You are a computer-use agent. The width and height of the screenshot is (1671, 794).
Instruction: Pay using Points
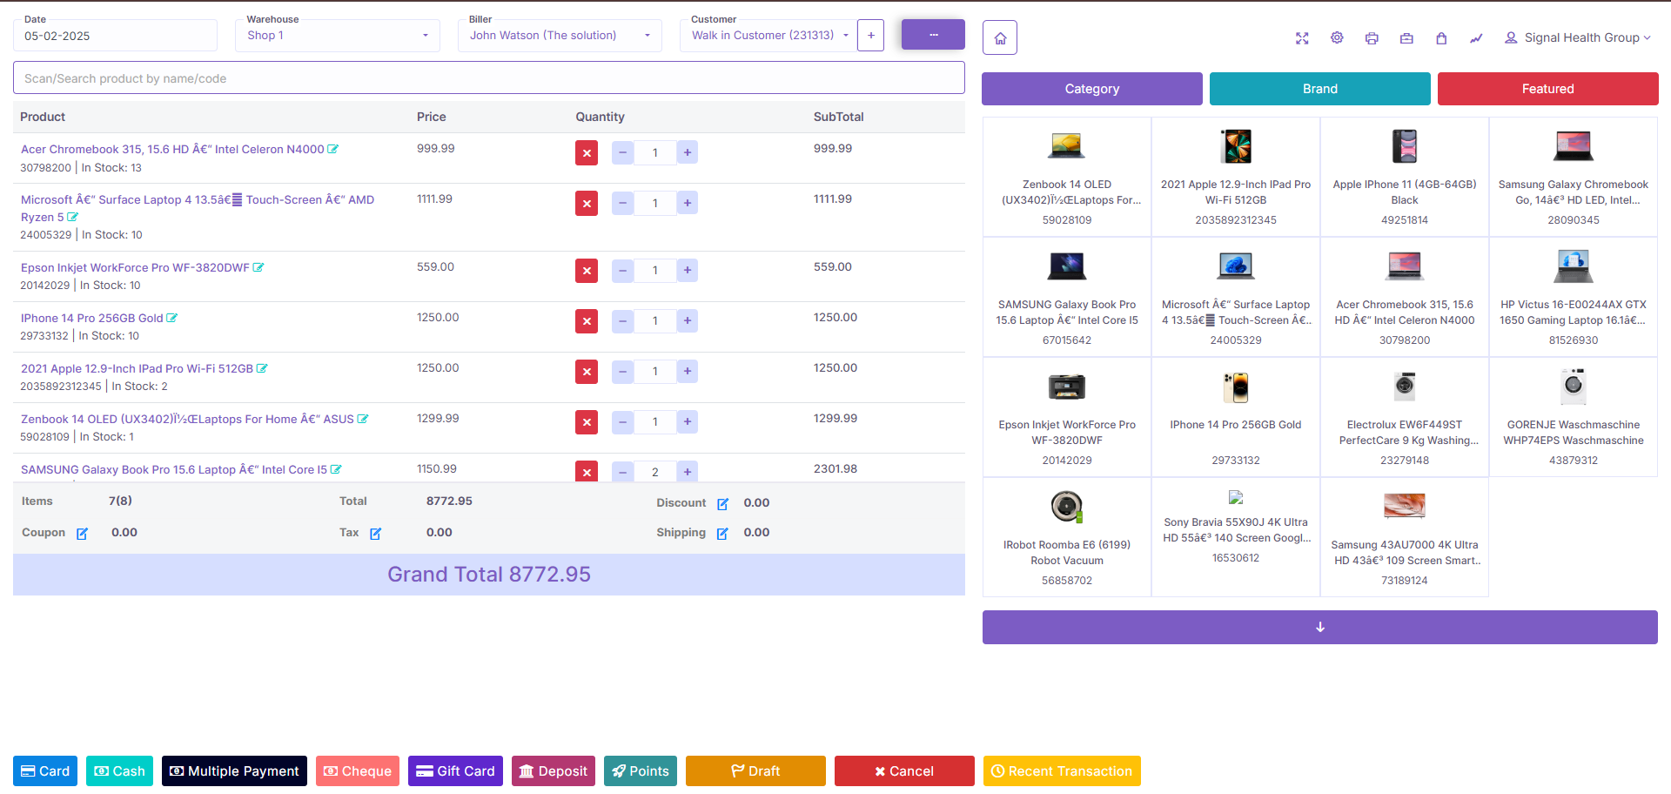[x=641, y=771]
